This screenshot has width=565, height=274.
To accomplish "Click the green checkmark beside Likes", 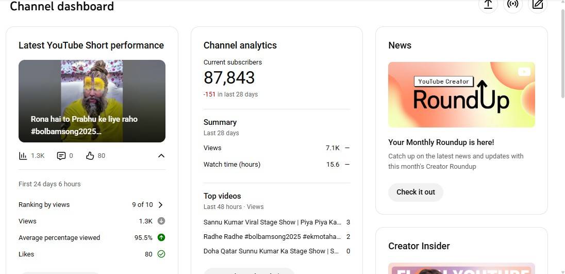I will point(161,254).
